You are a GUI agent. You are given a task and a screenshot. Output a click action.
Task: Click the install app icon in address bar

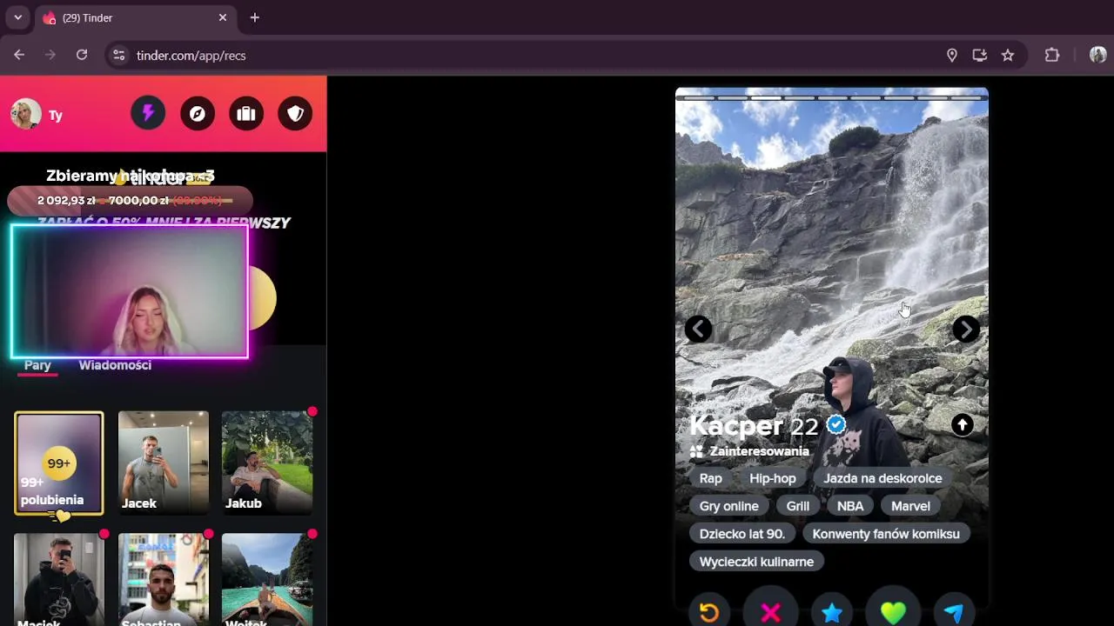pyautogui.click(x=980, y=55)
